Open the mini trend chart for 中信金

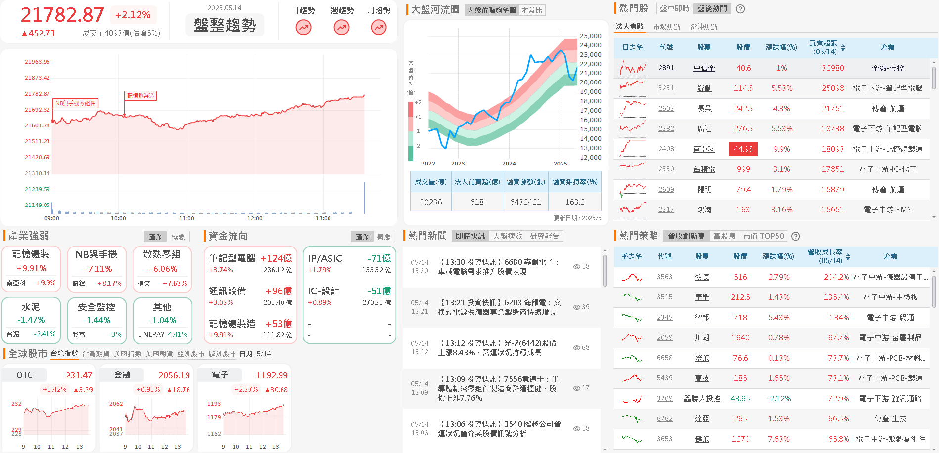point(633,68)
